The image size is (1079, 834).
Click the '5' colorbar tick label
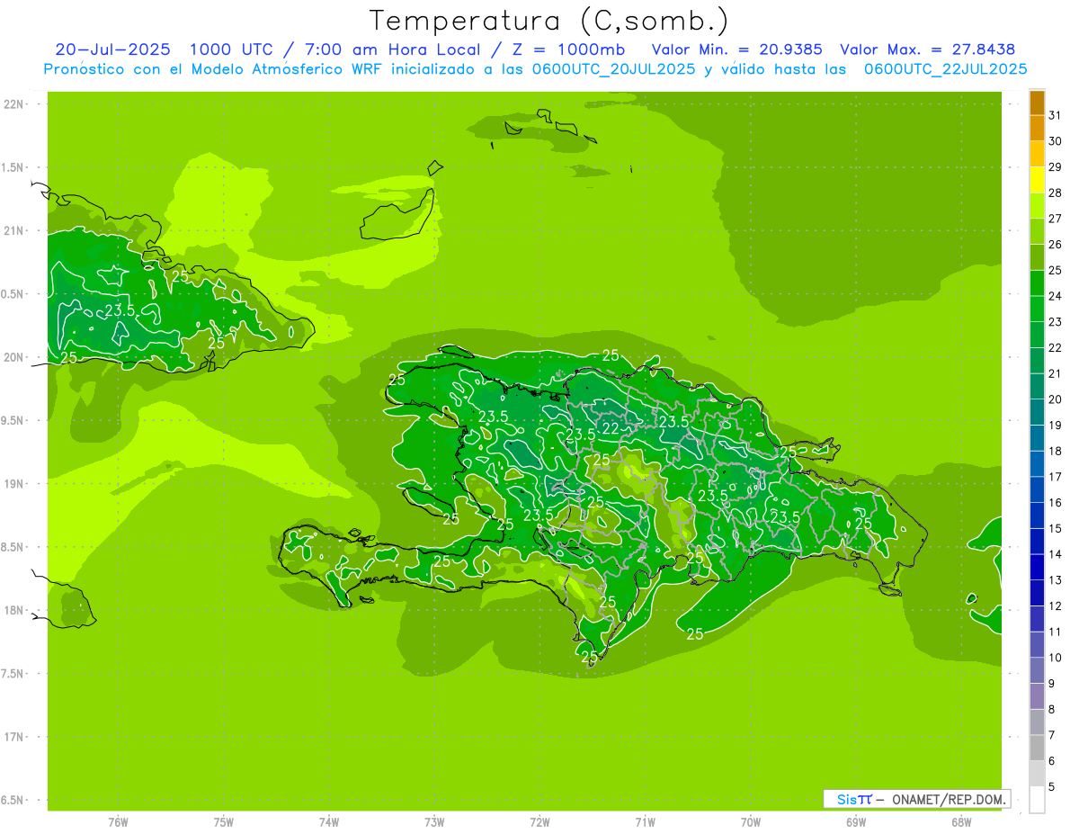1052,787
